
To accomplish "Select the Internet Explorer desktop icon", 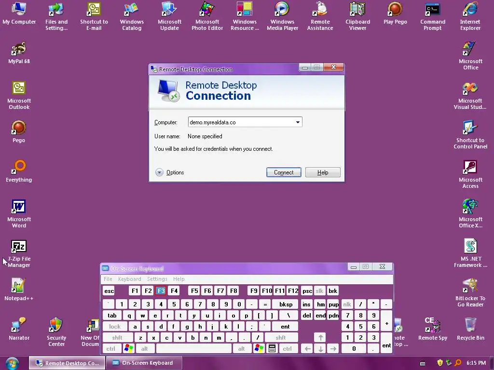I will click(x=470, y=16).
